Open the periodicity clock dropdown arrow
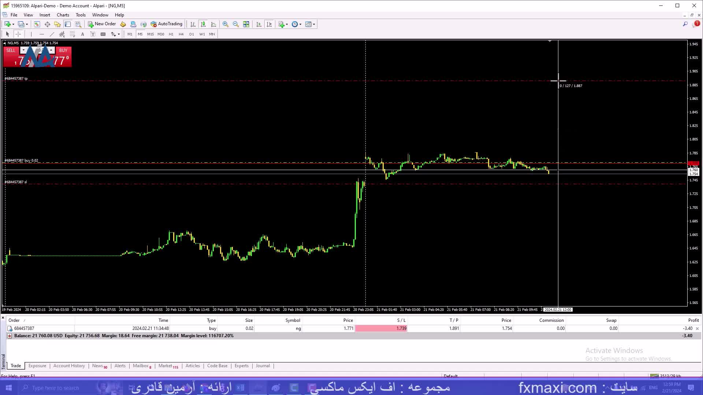The height and width of the screenshot is (395, 703). pos(300,25)
